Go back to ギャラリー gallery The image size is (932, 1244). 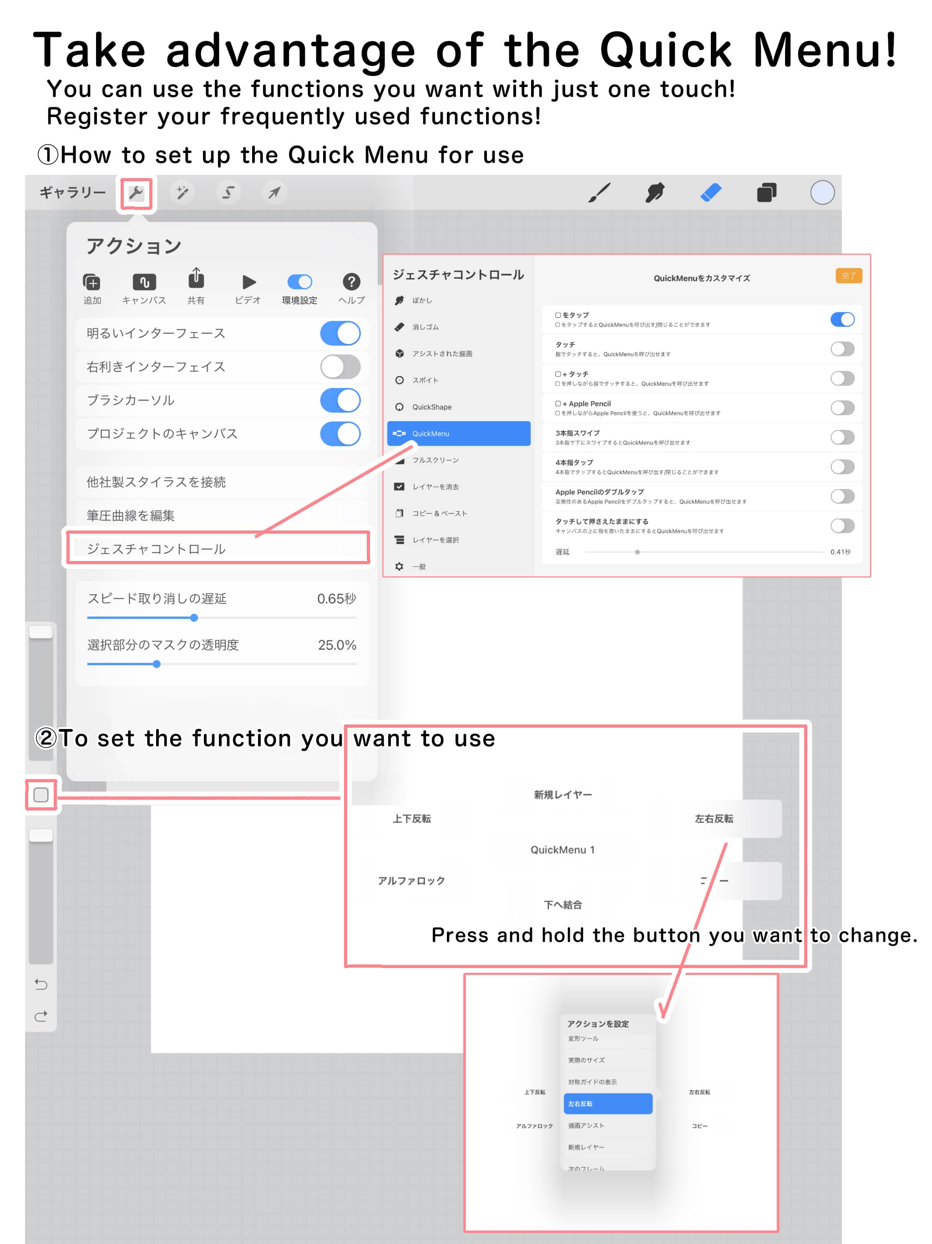pos(73,193)
